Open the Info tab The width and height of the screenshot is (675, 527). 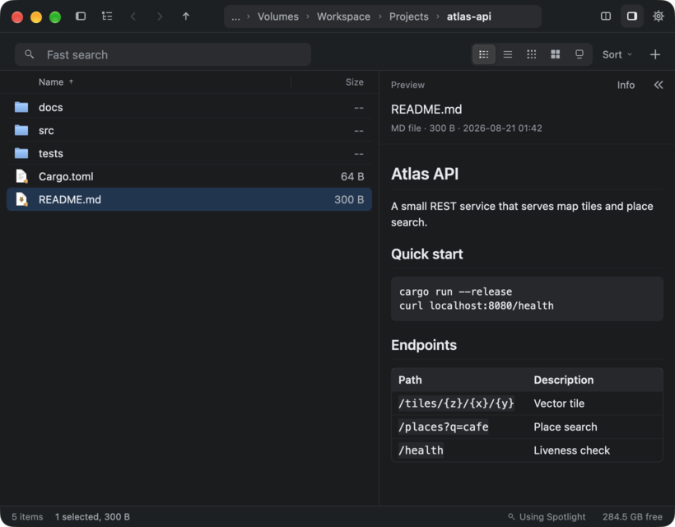click(x=626, y=86)
